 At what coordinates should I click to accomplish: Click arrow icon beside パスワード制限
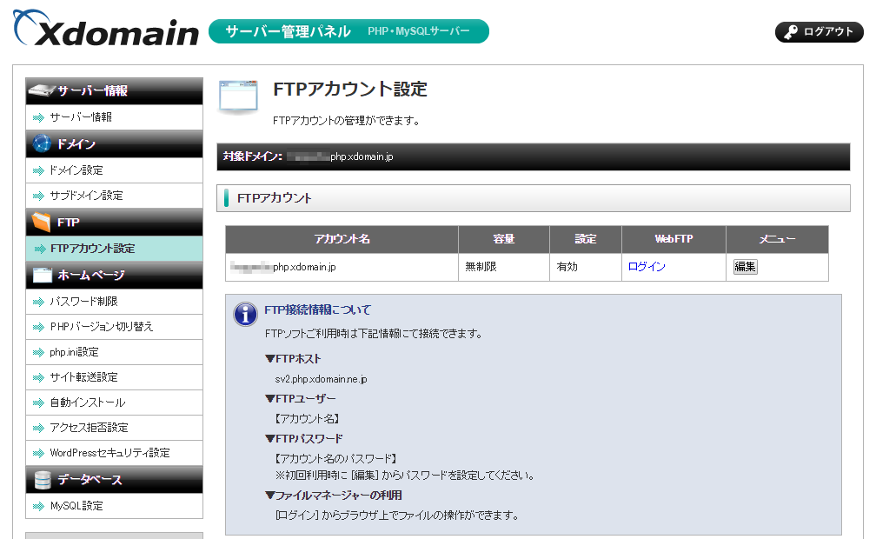tap(38, 302)
